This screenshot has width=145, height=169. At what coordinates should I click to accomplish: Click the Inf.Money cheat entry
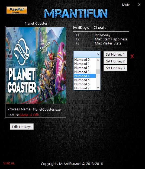pos(103,35)
